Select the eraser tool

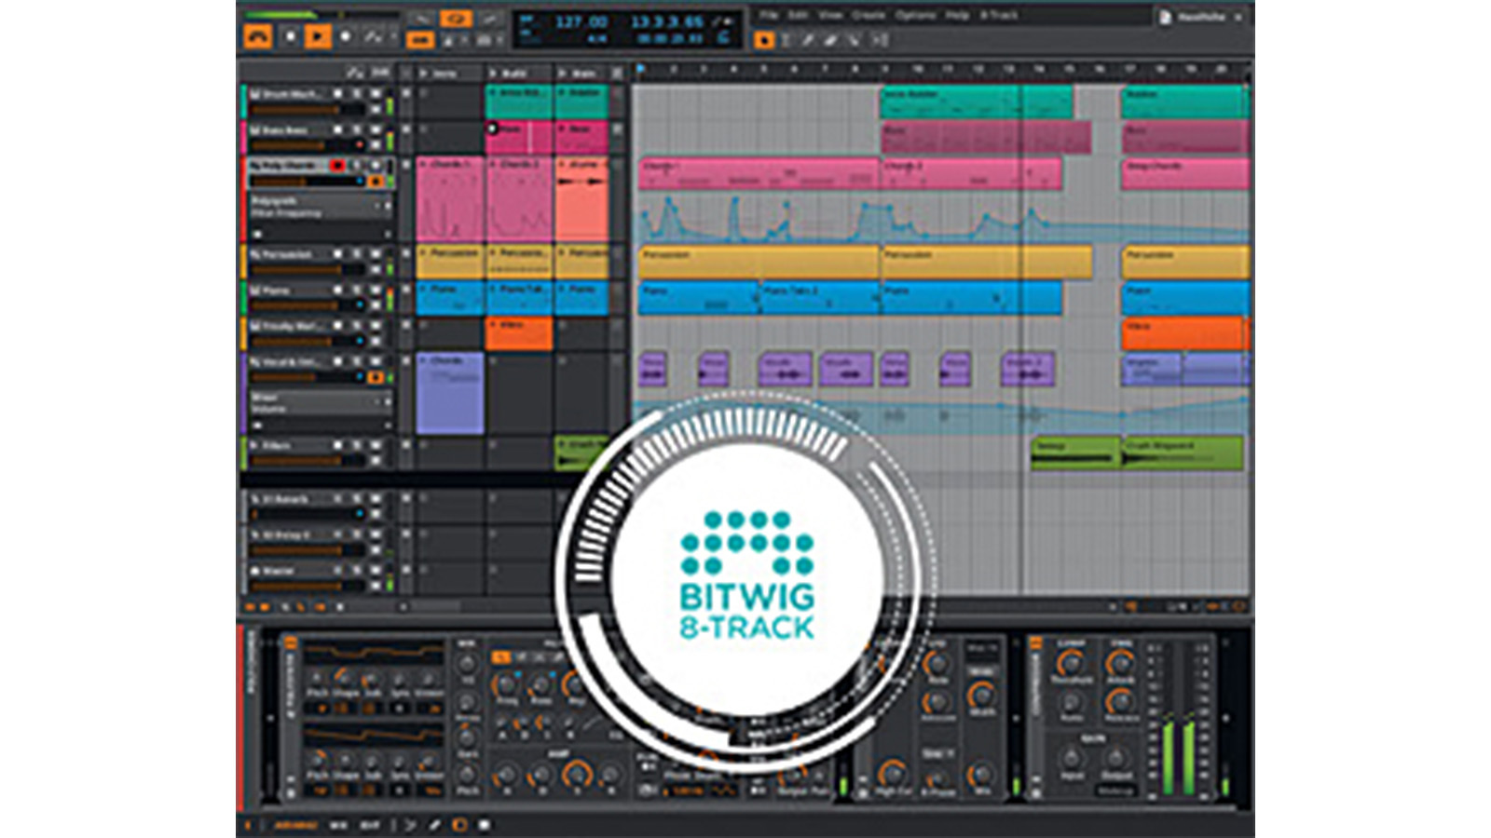[830, 40]
